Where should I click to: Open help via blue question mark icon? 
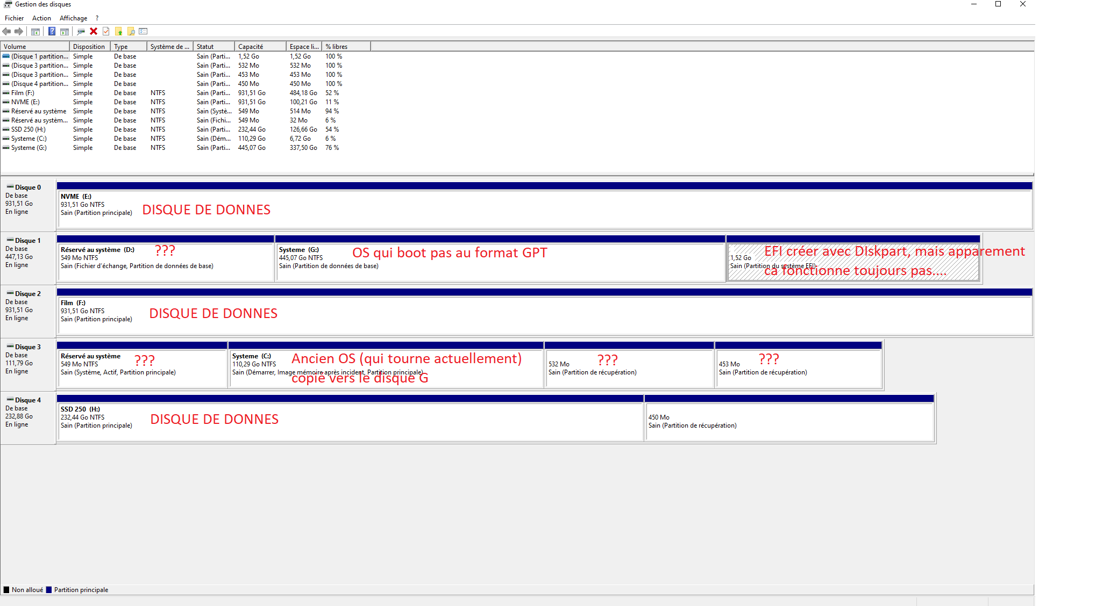pyautogui.click(x=52, y=32)
